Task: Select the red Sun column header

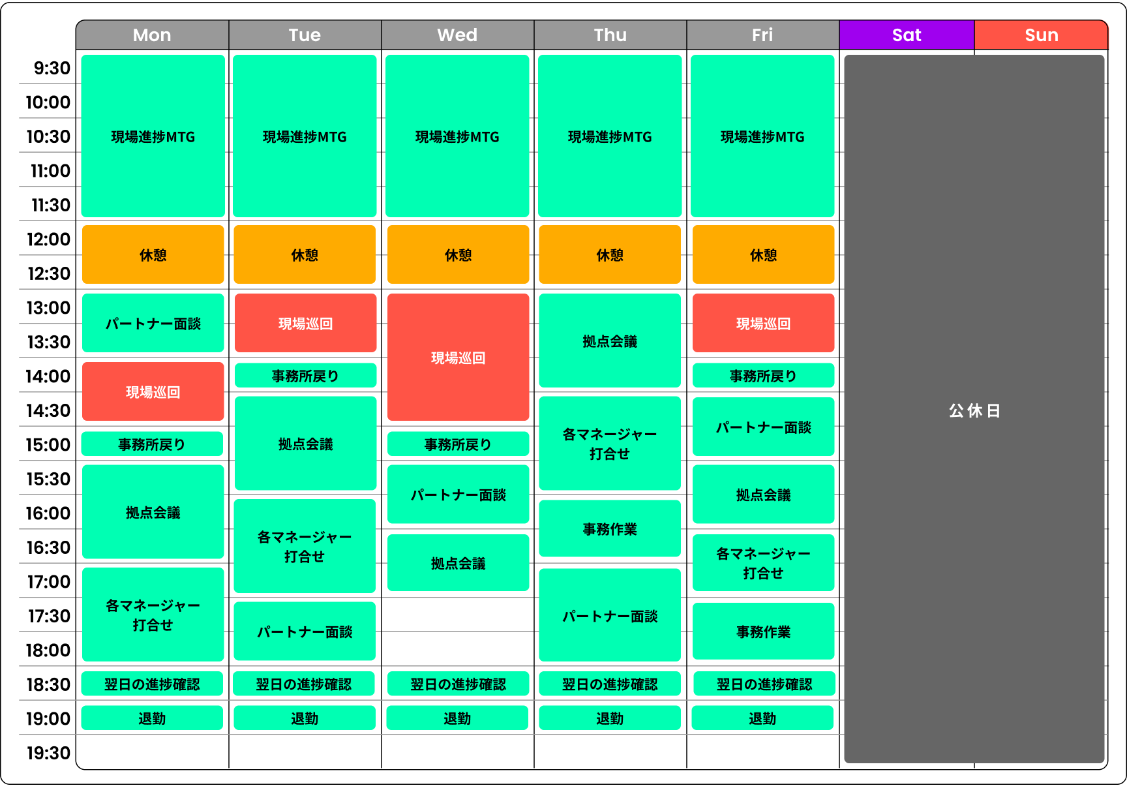Action: (1042, 35)
